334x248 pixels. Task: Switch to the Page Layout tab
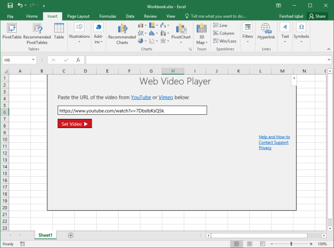pyautogui.click(x=78, y=16)
